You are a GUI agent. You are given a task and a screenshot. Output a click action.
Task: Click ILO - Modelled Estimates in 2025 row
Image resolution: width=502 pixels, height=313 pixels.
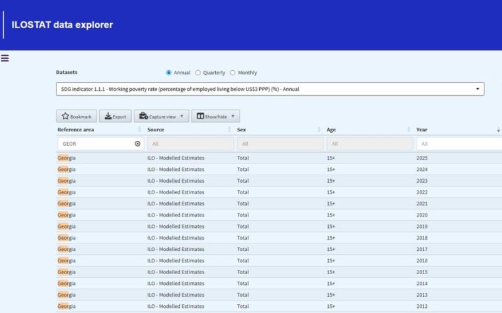[176, 158]
